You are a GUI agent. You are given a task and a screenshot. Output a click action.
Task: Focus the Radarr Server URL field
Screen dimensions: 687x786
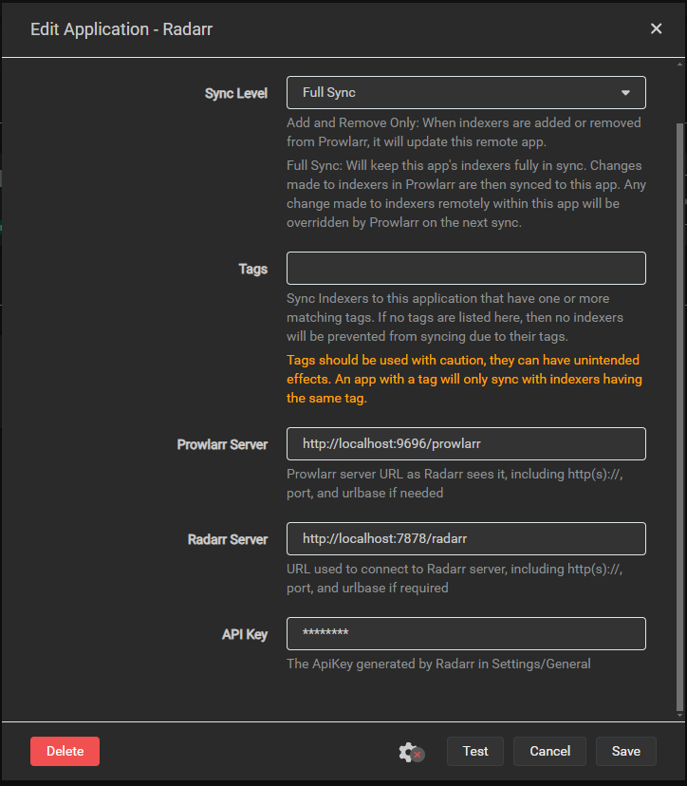(x=465, y=538)
